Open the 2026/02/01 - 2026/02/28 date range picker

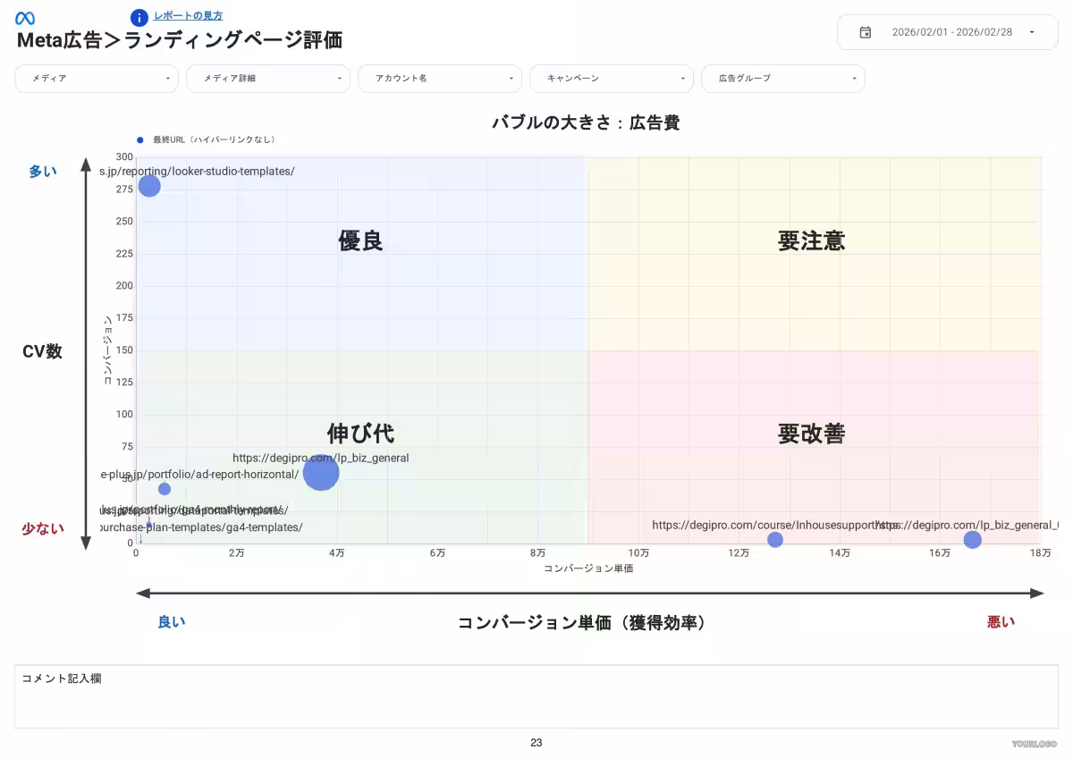(947, 31)
